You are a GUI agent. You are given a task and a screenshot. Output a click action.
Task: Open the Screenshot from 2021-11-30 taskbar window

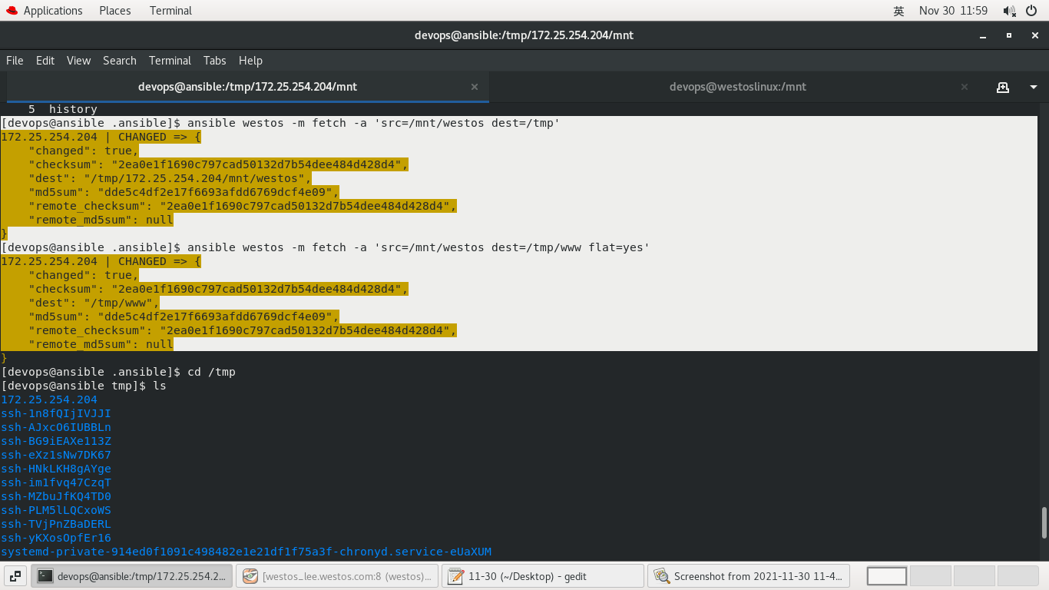point(749,575)
